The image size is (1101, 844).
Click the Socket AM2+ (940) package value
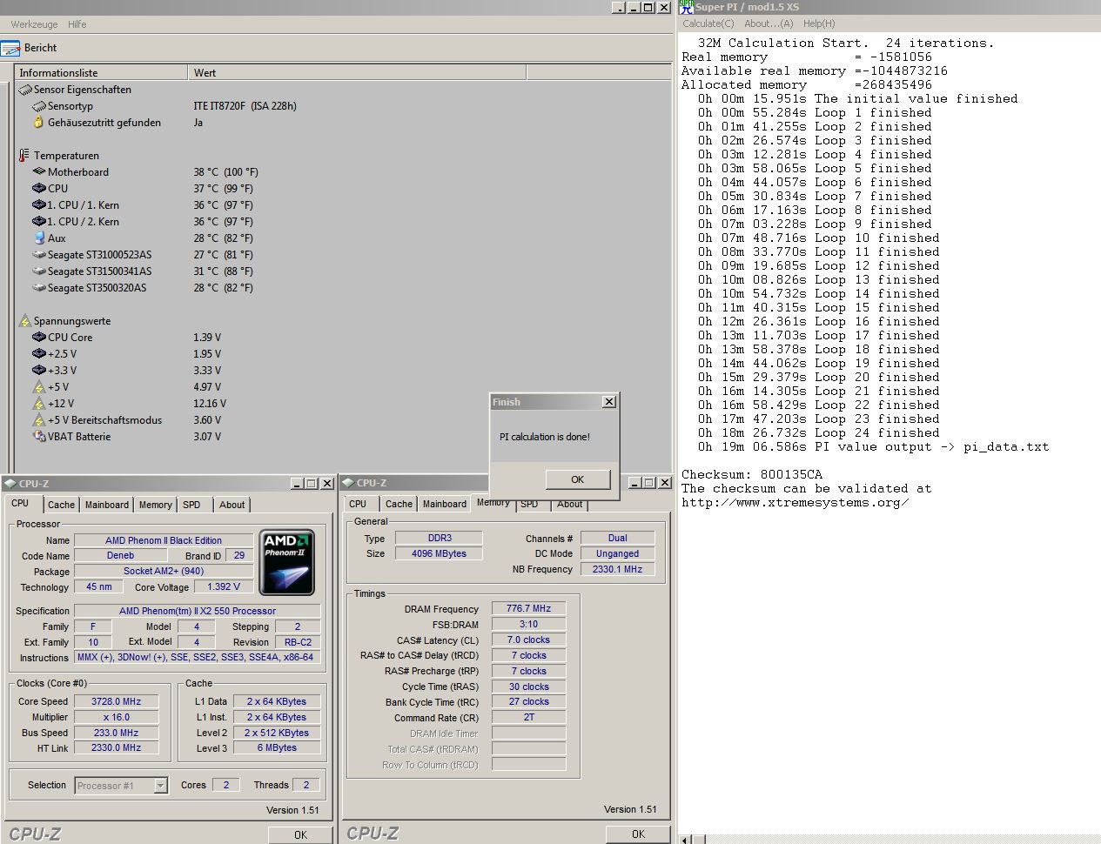164,571
